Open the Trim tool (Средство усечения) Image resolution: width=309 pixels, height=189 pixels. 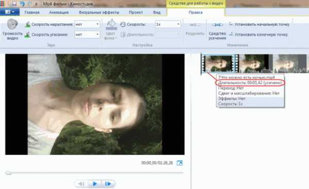coord(217,30)
